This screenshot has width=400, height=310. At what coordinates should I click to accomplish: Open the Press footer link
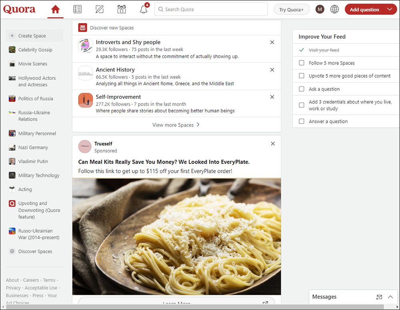pyautogui.click(x=38, y=295)
